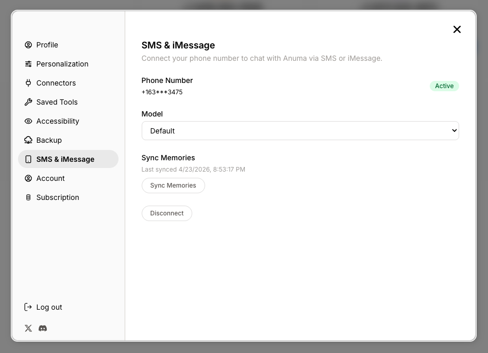The width and height of the screenshot is (488, 353).
Task: Open the Saved Tools section
Action: pos(57,102)
